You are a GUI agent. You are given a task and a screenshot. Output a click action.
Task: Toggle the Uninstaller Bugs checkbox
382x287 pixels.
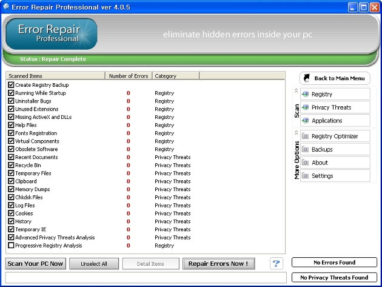click(11, 101)
